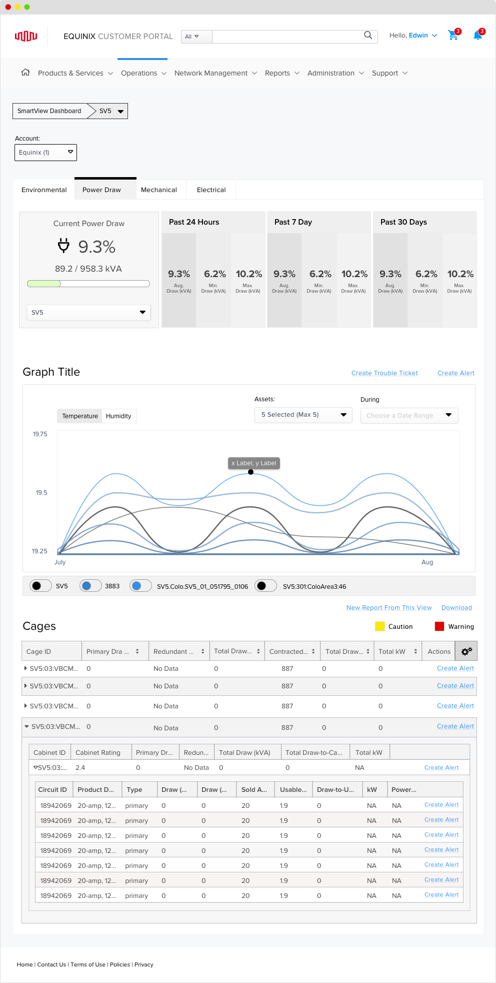Open the Administration menu
496x983 pixels.
click(x=335, y=73)
